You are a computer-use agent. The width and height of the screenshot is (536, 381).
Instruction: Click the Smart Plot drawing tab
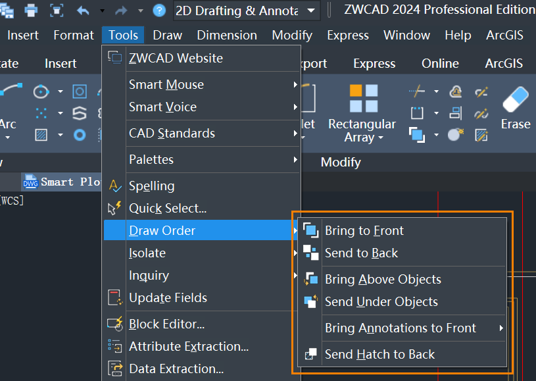[62, 182]
